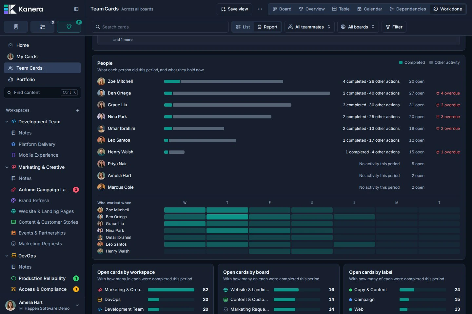This screenshot has width=472, height=314.
Task: Toggle the Other activity legend item
Action: [x=444, y=62]
